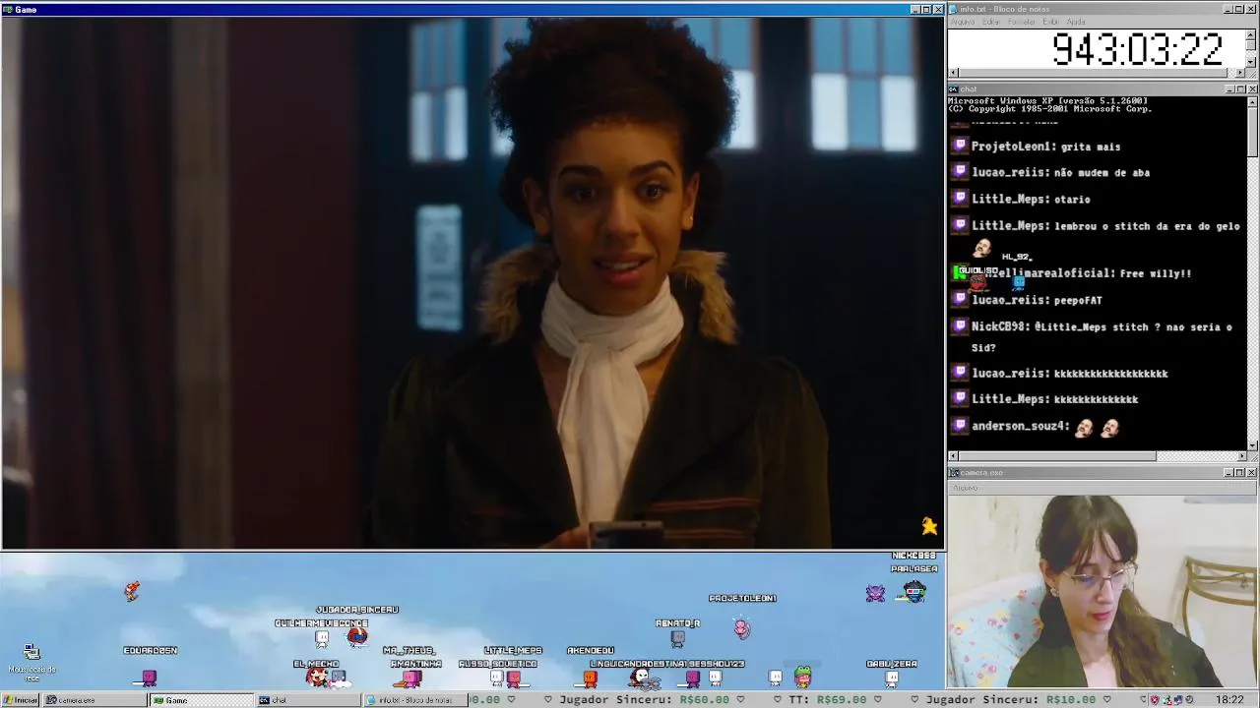Click lucao_reiis message 'não mudem de aba'

pos(1102,172)
